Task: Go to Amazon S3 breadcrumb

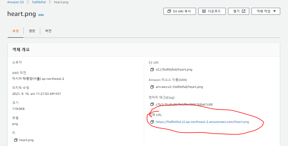Action: [15, 2]
